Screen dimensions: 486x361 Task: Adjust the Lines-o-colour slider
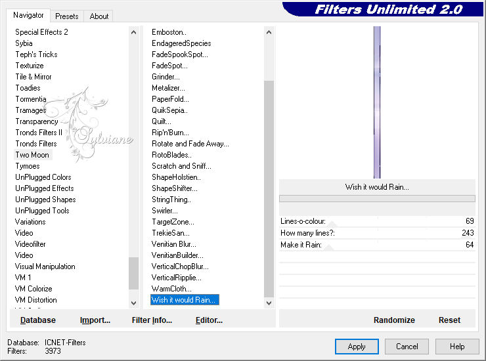click(x=377, y=221)
